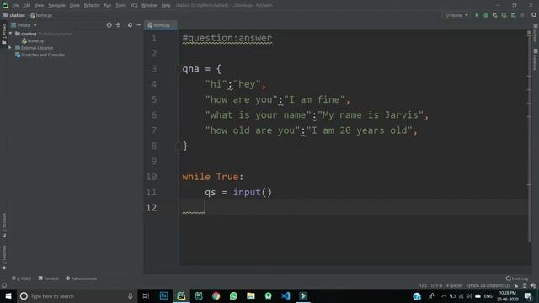Image resolution: width=539 pixels, height=303 pixels.
Task: Open the TODO tool window
Action: click(x=21, y=279)
